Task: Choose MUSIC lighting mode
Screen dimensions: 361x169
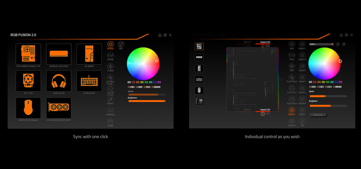Action: click(x=111, y=101)
